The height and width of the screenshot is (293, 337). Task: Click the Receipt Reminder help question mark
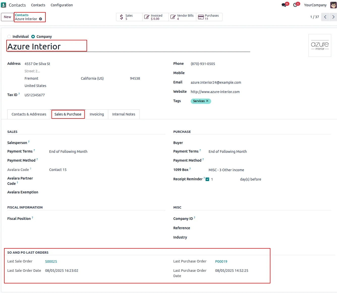tap(204, 178)
